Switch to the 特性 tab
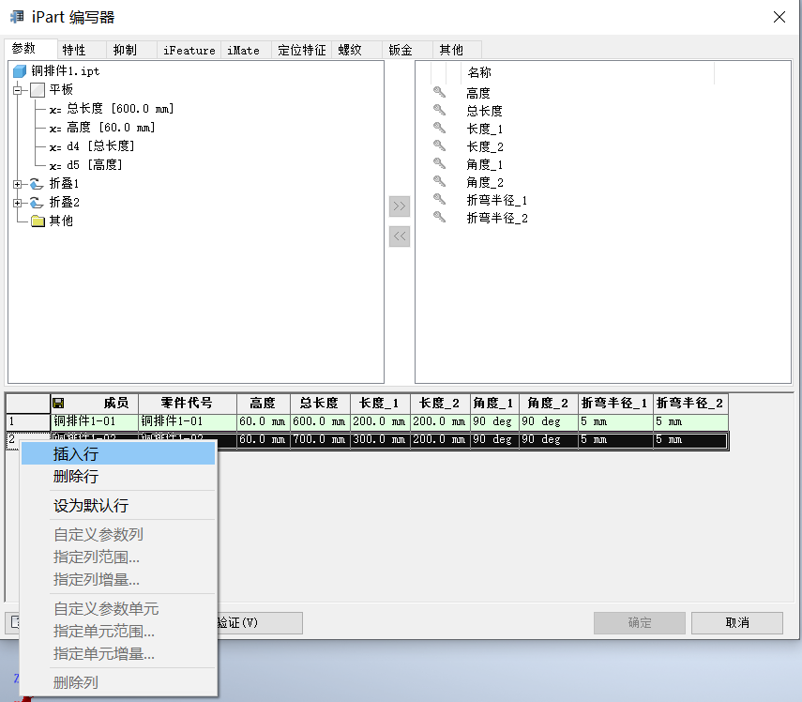 81,50
